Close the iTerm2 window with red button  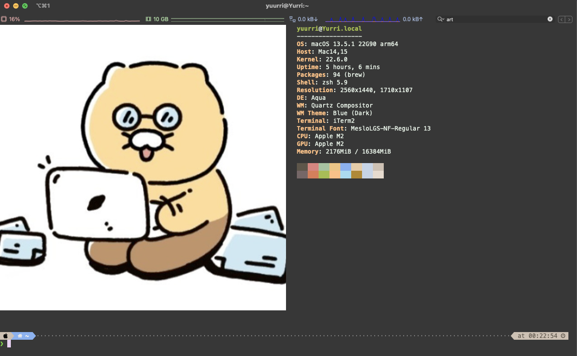pyautogui.click(x=7, y=6)
